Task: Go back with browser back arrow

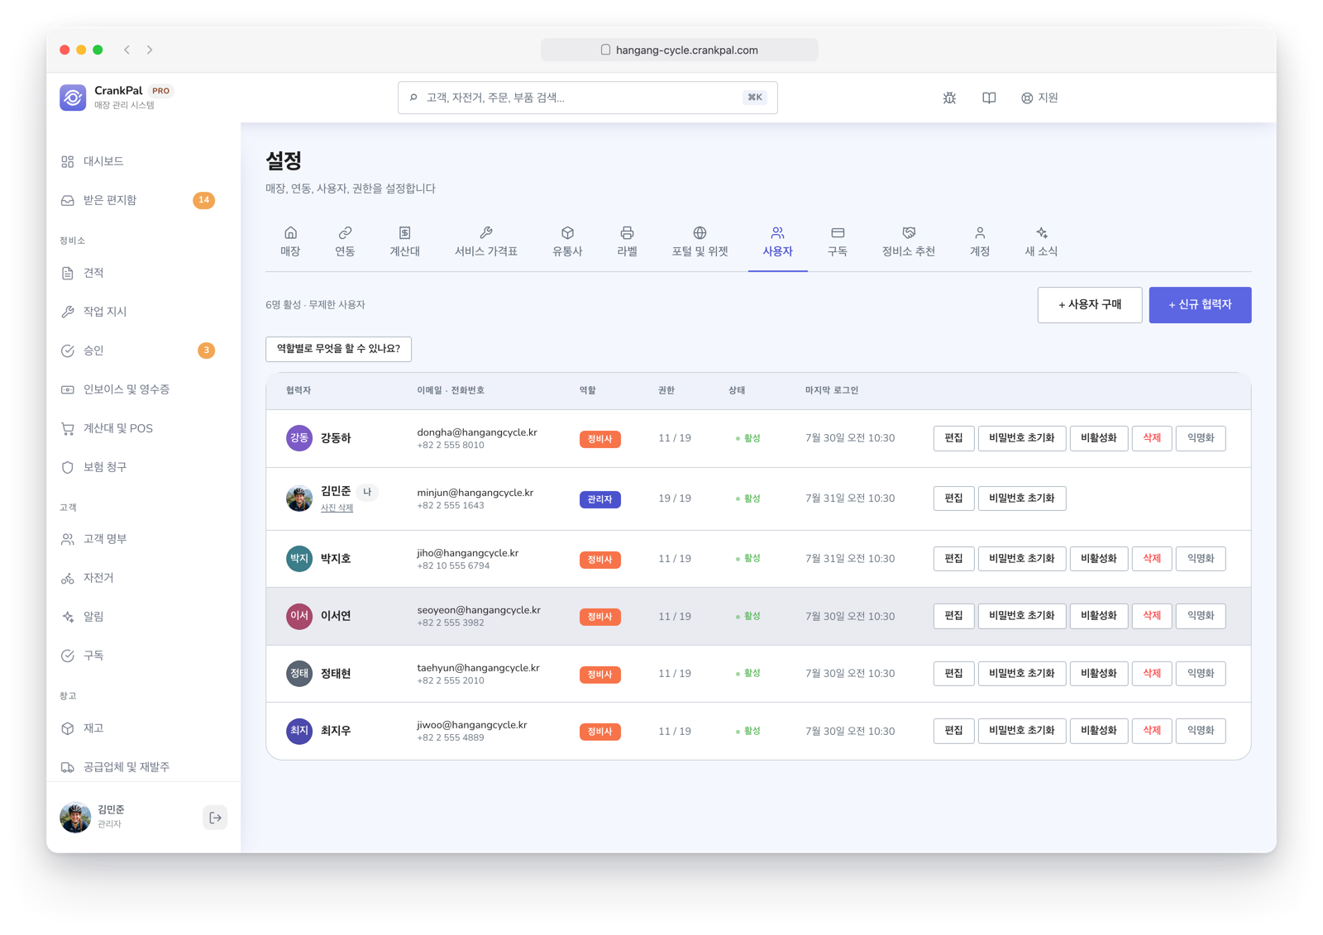Action: [127, 50]
